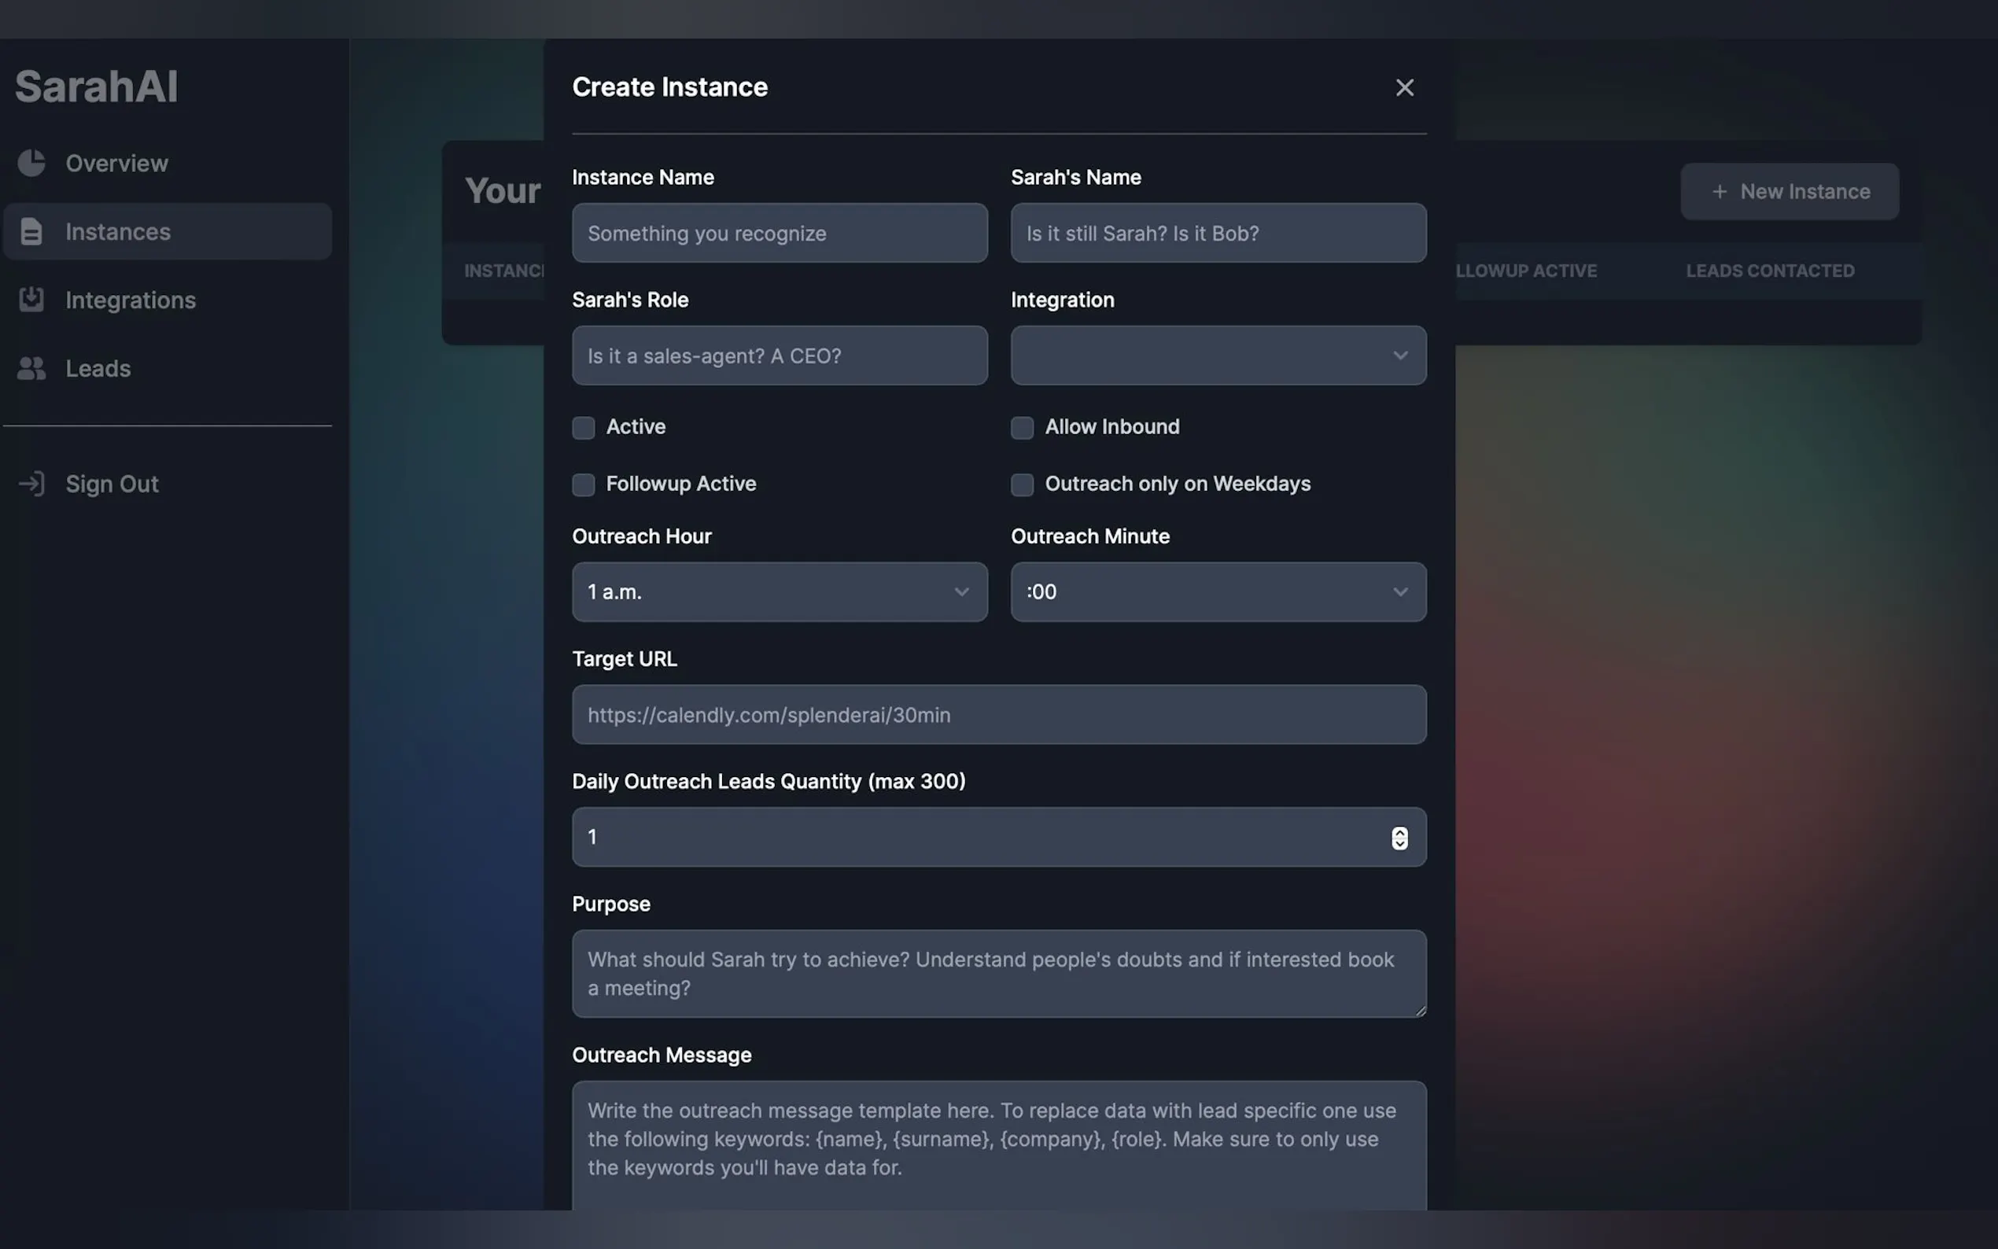
Task: Click the quantity stepper arrows
Action: [x=1399, y=838]
